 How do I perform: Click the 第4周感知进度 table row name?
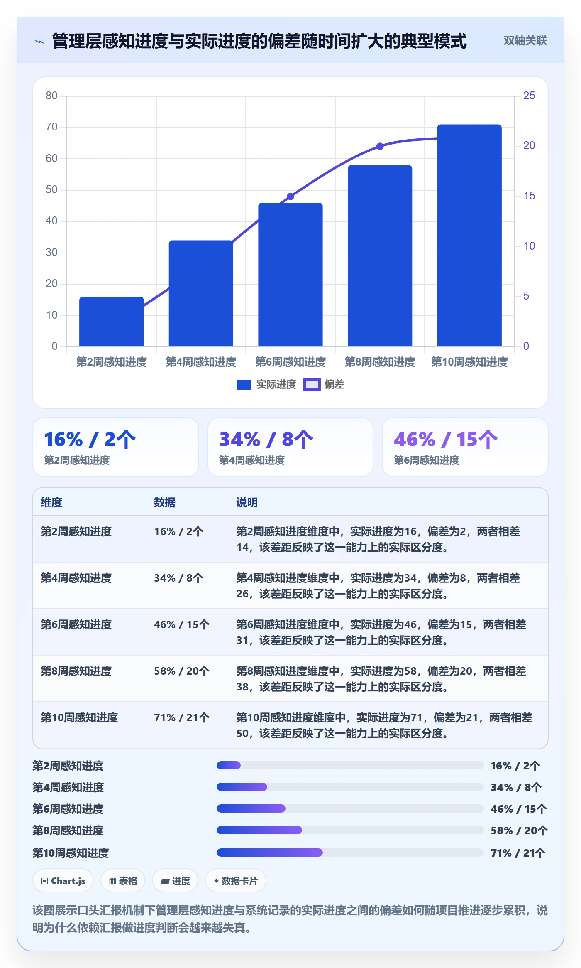pyautogui.click(x=76, y=578)
